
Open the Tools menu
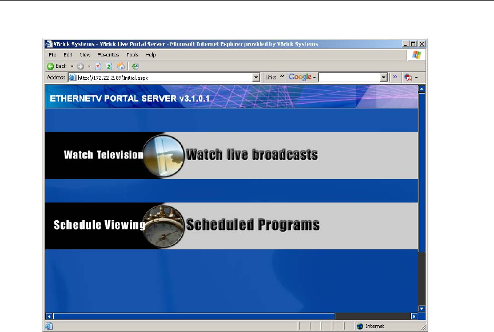132,55
